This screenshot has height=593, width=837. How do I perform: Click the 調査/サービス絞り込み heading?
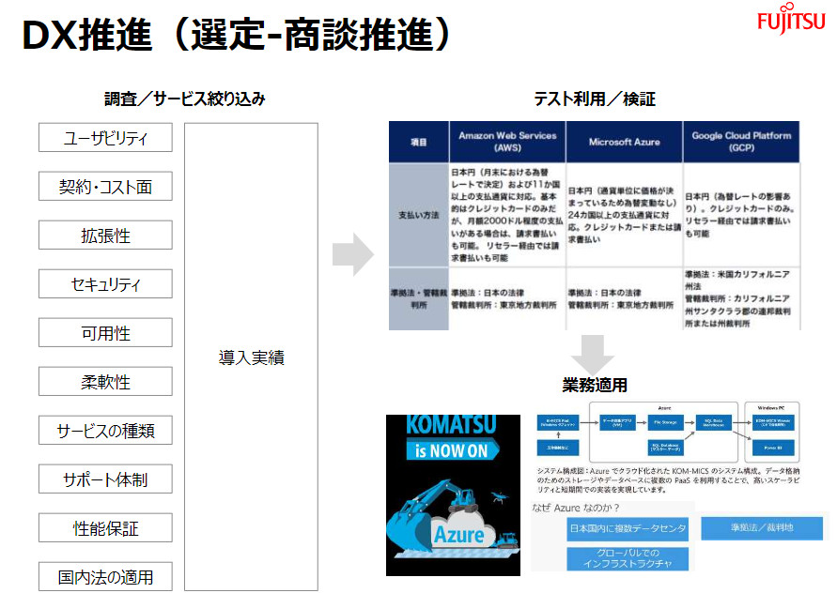[x=185, y=99]
